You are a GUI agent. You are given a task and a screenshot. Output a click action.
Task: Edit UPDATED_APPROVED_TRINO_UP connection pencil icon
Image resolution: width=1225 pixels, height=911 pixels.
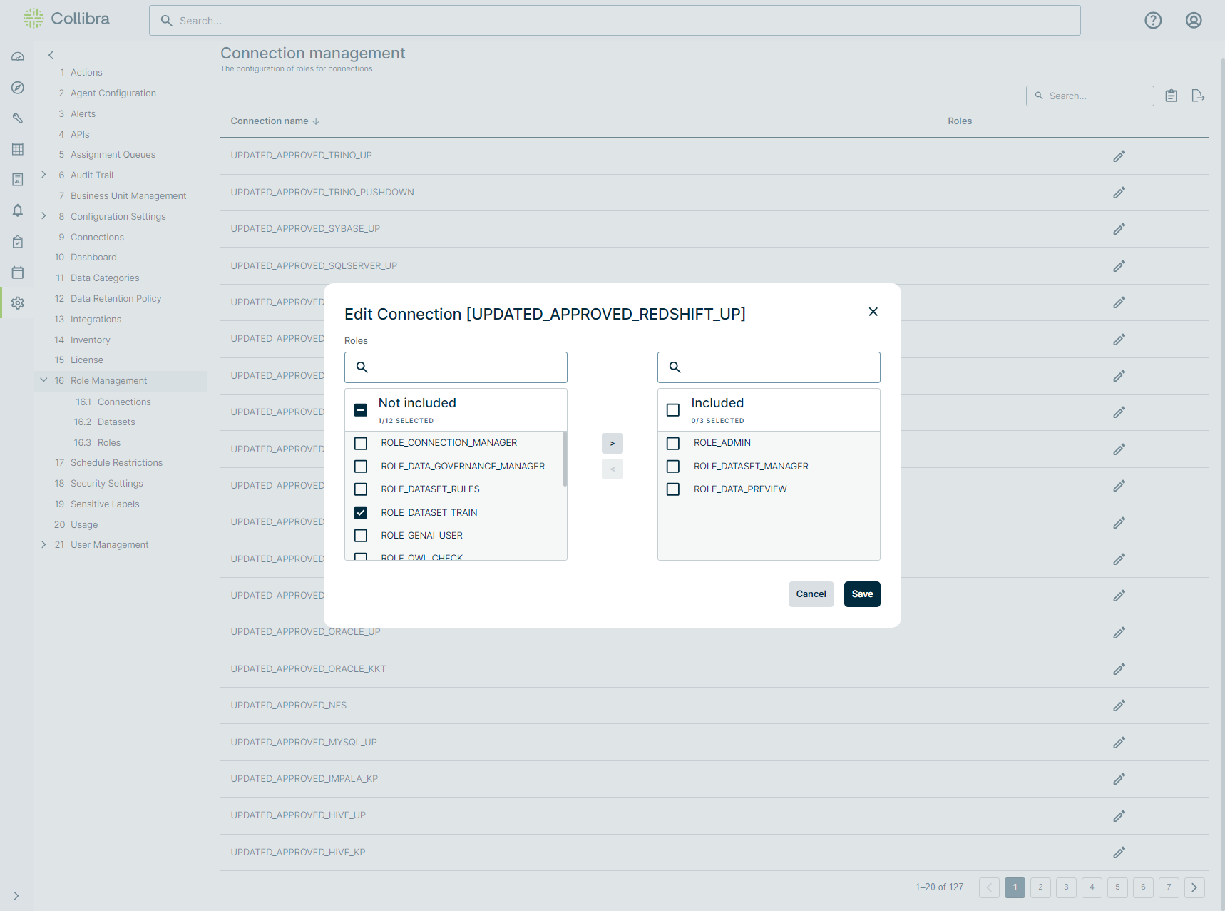click(x=1119, y=156)
